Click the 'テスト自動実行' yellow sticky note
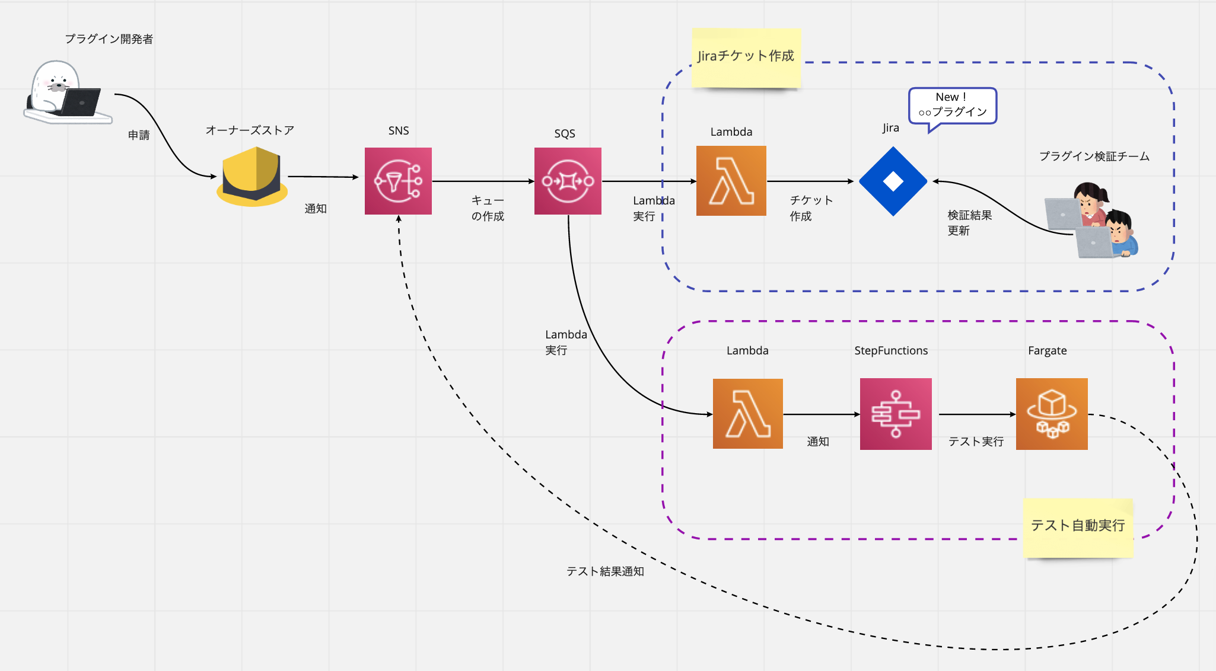The height and width of the screenshot is (671, 1216). click(1078, 528)
